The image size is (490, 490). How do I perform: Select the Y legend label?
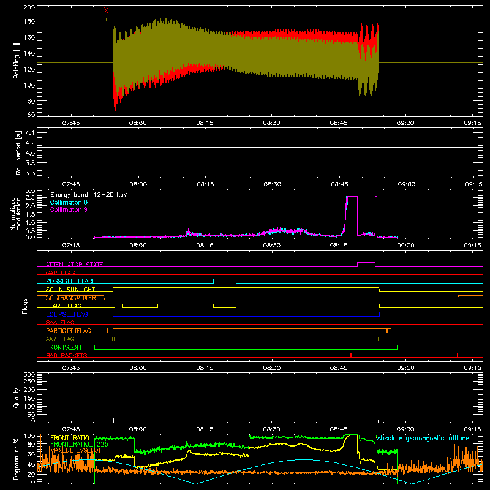pyautogui.click(x=106, y=19)
